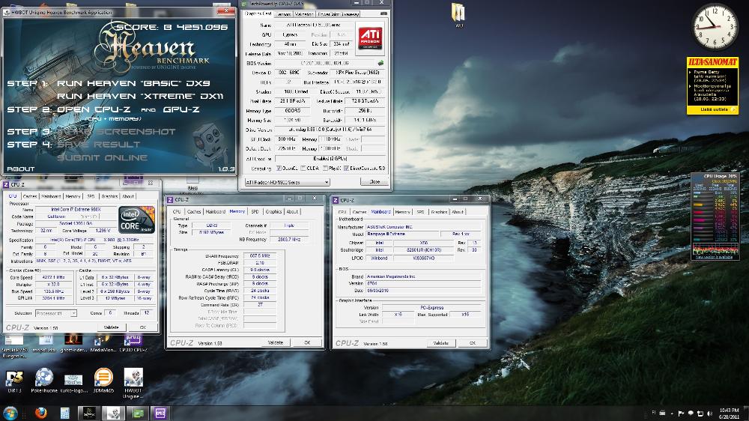Open the DiRT 3 desktop shortcut
Viewport: 749px width, 421px height.
point(14,381)
